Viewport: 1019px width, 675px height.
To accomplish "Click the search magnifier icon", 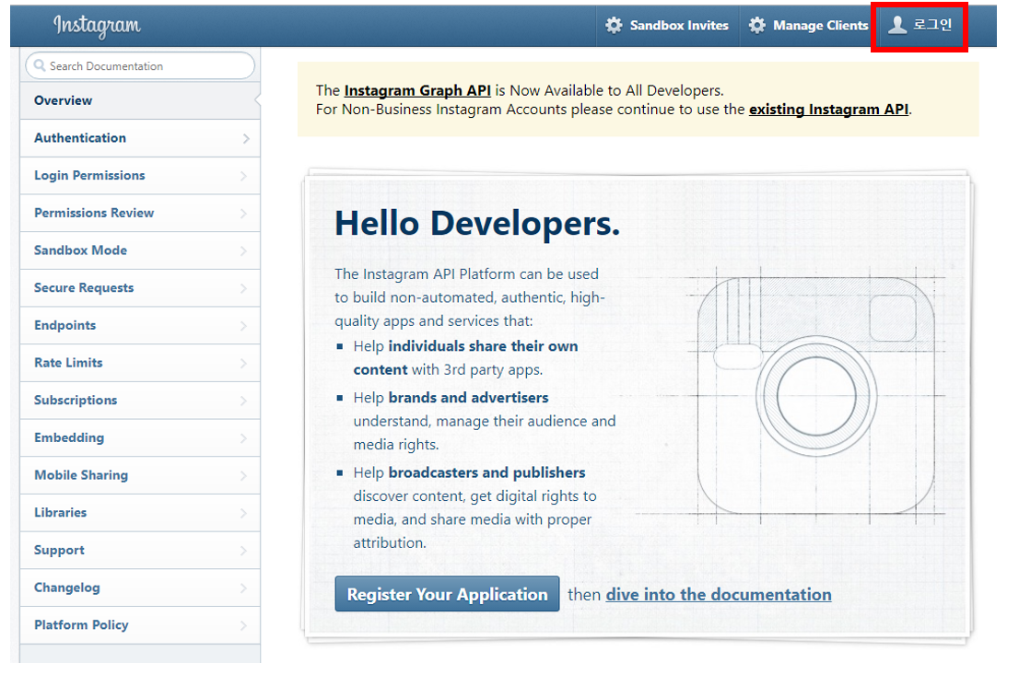I will point(40,65).
